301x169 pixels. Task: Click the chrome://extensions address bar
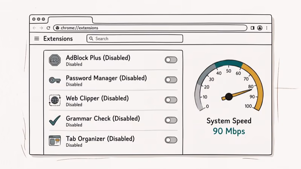point(150,28)
